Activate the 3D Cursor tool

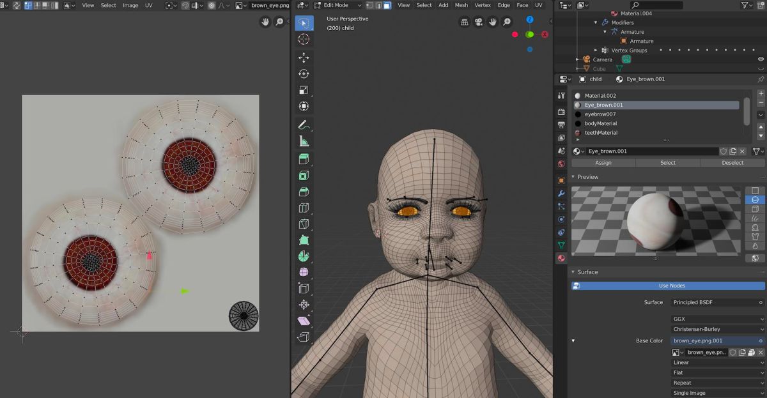click(304, 40)
